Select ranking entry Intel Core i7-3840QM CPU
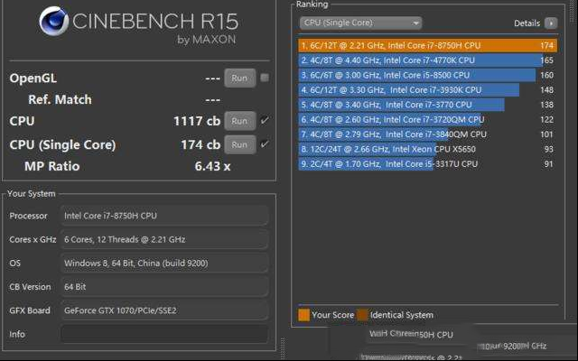The width and height of the screenshot is (578, 361). [427, 134]
